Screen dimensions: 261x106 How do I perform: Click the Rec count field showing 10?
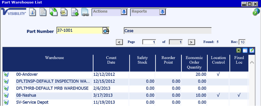(x=242, y=42)
